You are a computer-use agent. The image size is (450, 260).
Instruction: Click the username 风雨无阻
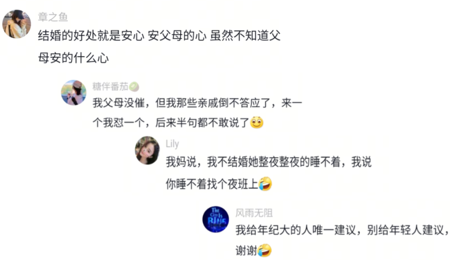click(254, 213)
